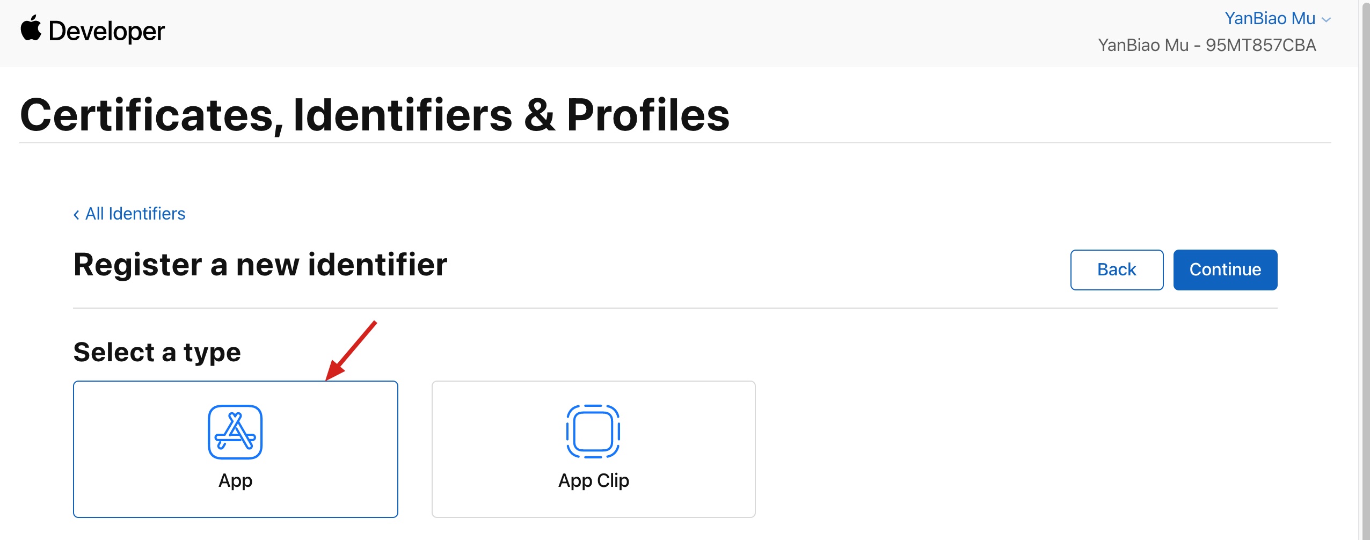Click the back chevron beside All Identifiers

pyautogui.click(x=76, y=215)
